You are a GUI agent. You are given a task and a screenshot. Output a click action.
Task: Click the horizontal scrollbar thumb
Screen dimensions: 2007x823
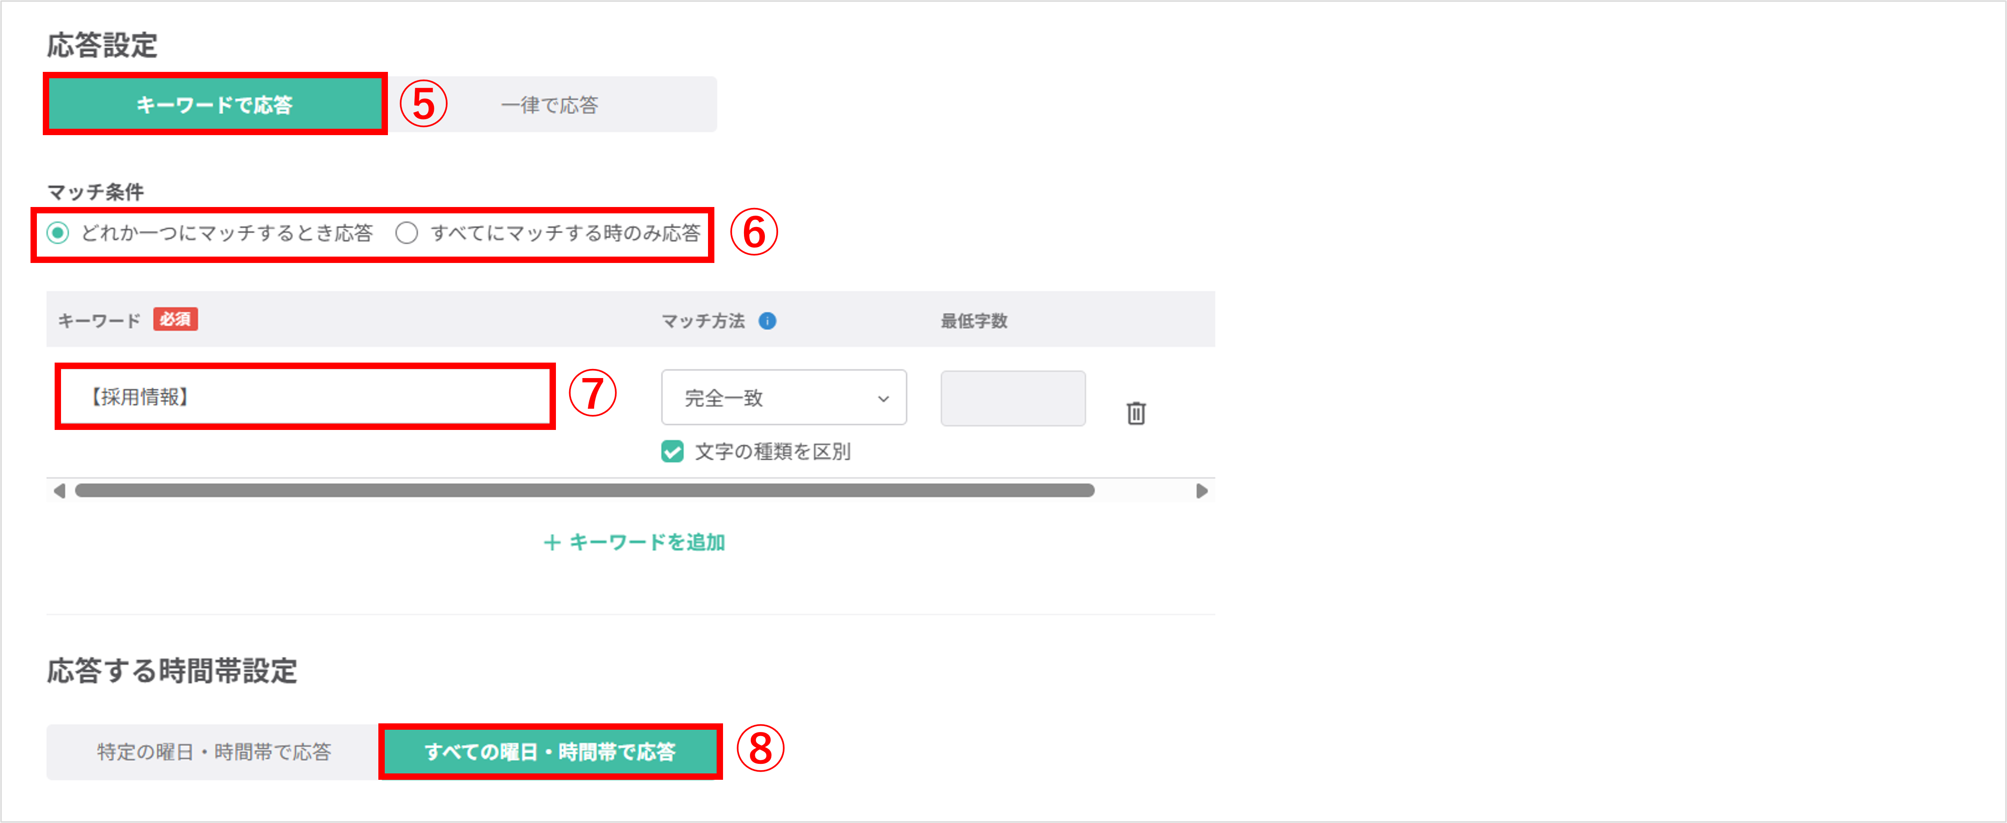584,490
